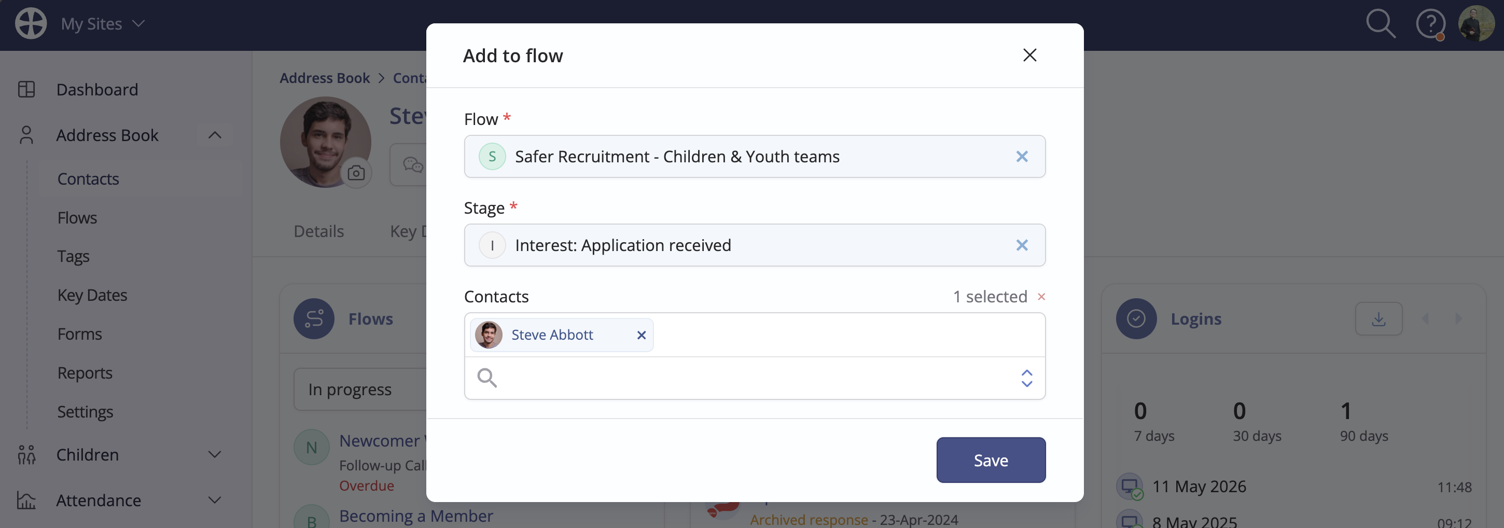Expand the contacts search dropdown arrows
This screenshot has width=1504, height=528.
point(1026,379)
